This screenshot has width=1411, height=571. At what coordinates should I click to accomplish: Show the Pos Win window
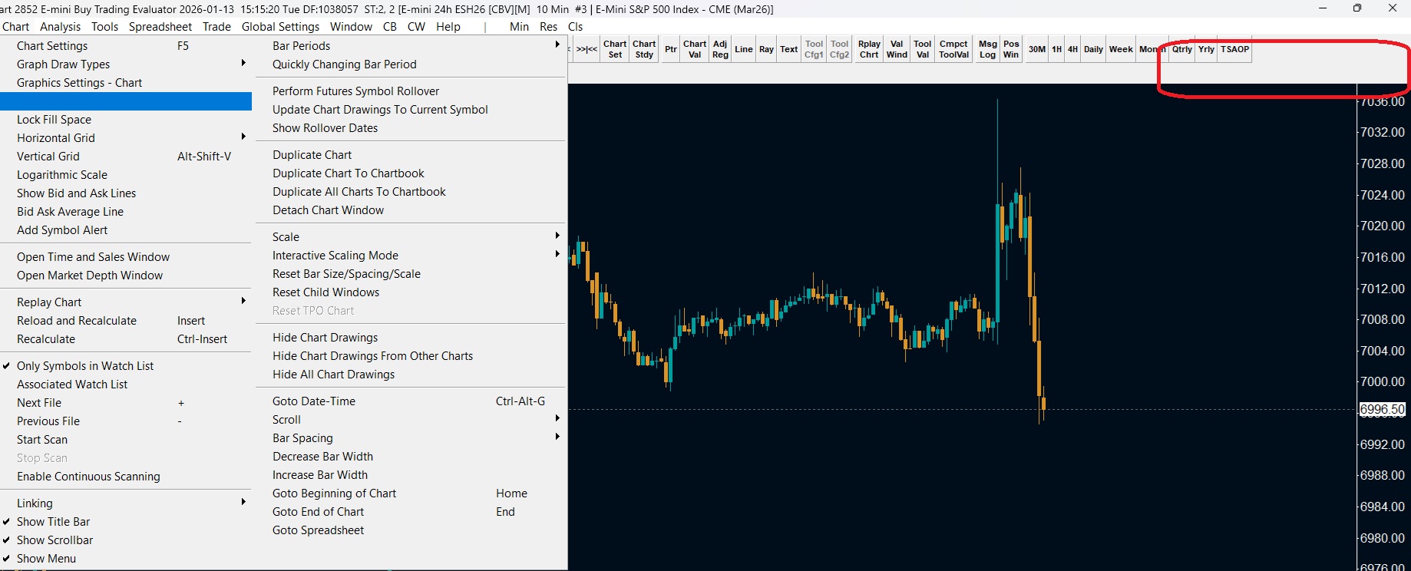1011,49
